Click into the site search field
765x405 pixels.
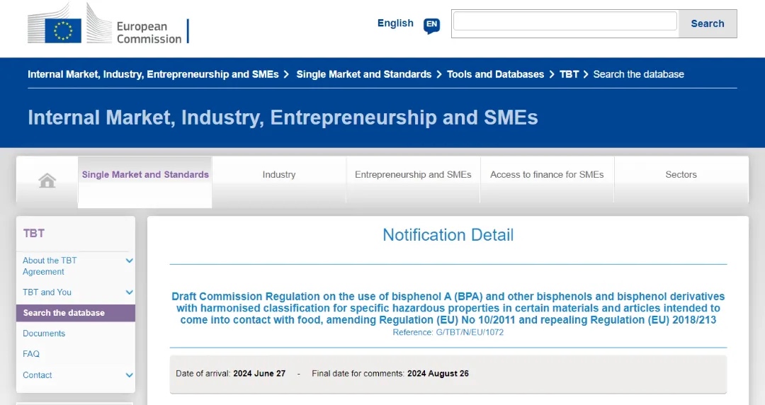pyautogui.click(x=565, y=22)
